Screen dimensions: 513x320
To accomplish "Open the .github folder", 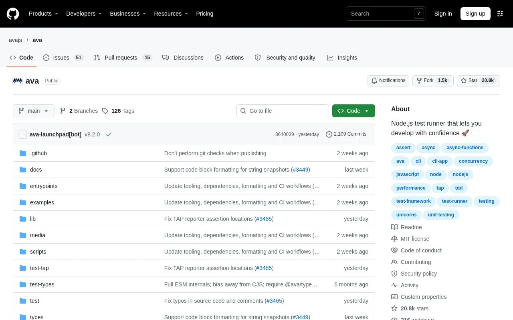I will [x=38, y=153].
